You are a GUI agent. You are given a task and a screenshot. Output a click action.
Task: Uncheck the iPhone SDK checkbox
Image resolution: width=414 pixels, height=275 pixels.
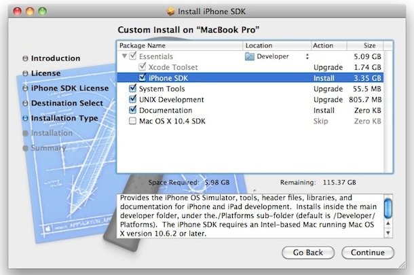pos(143,77)
